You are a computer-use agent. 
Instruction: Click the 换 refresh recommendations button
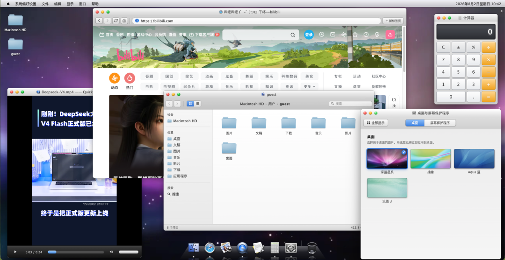pyautogui.click(x=394, y=103)
